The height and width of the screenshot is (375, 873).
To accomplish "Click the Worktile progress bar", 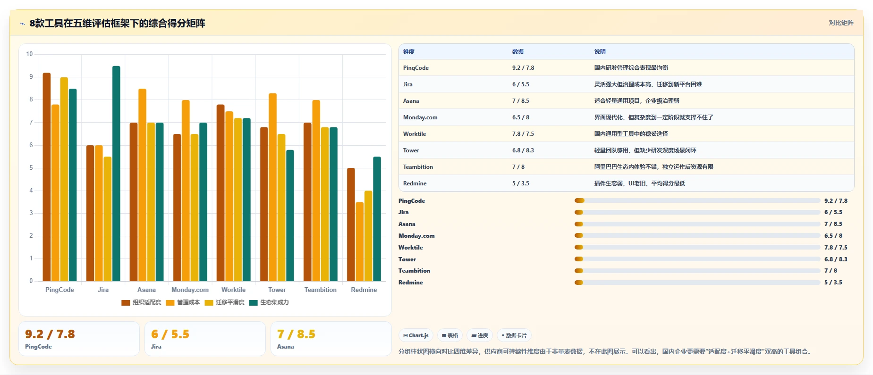I will point(697,247).
